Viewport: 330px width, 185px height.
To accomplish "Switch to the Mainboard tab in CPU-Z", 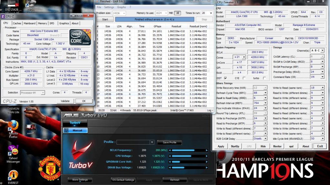I will (x=30, y=23).
